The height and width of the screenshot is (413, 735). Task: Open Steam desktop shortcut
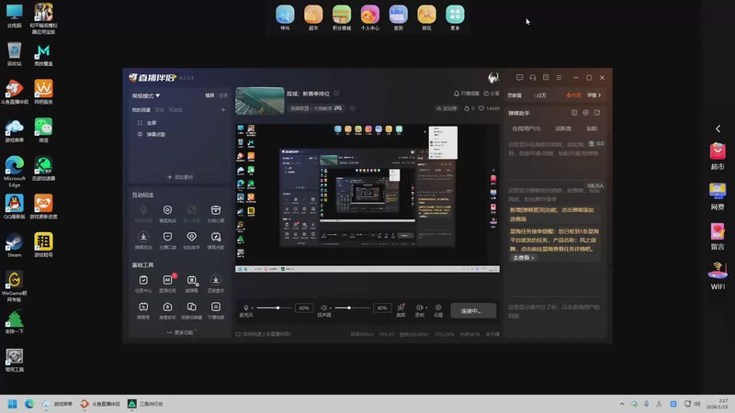coord(15,245)
